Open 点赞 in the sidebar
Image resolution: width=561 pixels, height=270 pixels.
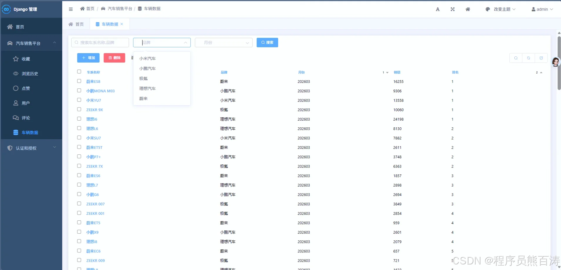32,88
